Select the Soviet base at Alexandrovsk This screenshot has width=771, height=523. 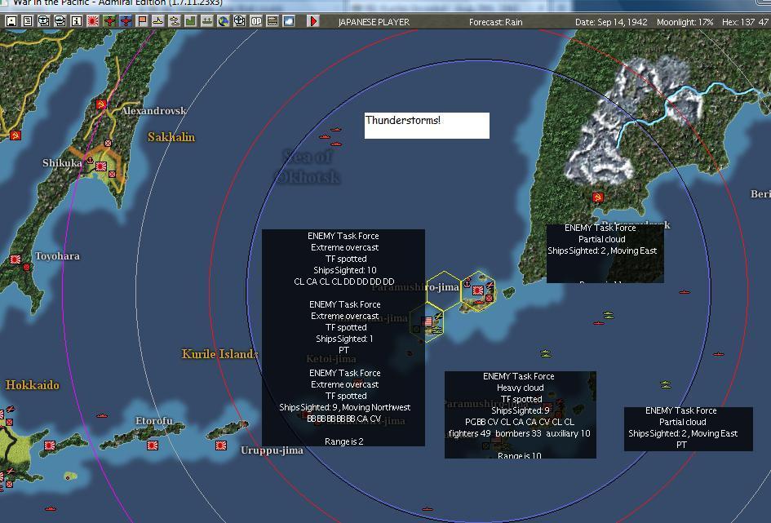point(101,104)
